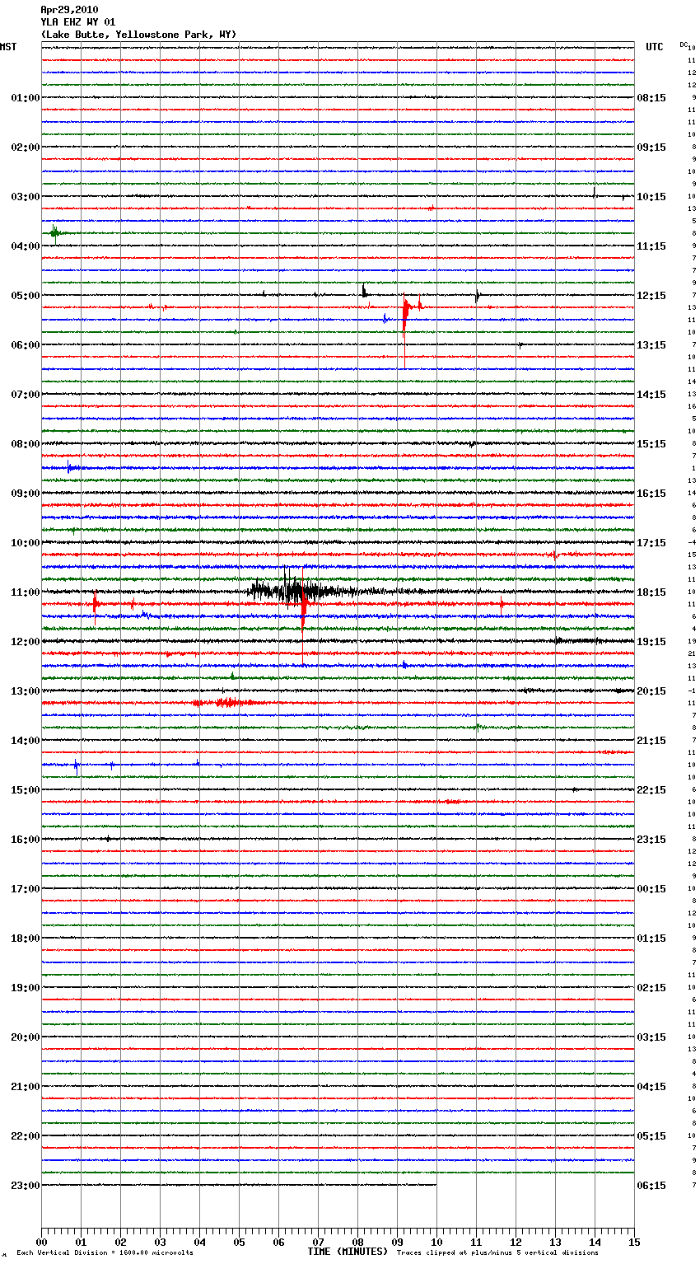
Task: Click the vertical division microvolts note
Action: point(105,1253)
